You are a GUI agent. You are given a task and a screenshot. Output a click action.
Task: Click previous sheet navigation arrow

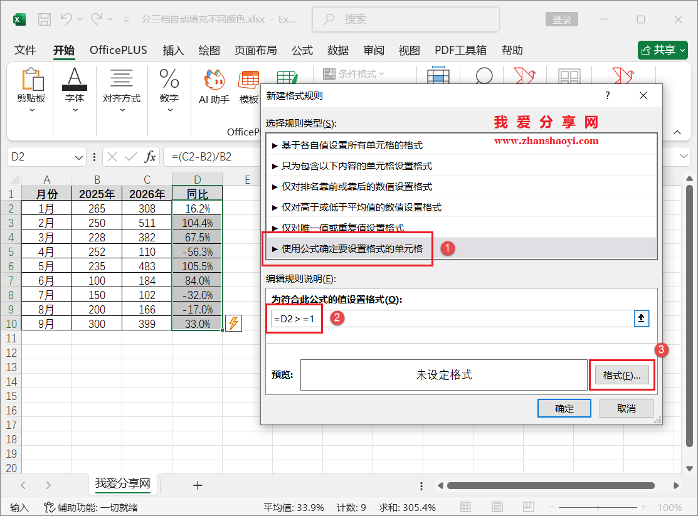point(23,485)
